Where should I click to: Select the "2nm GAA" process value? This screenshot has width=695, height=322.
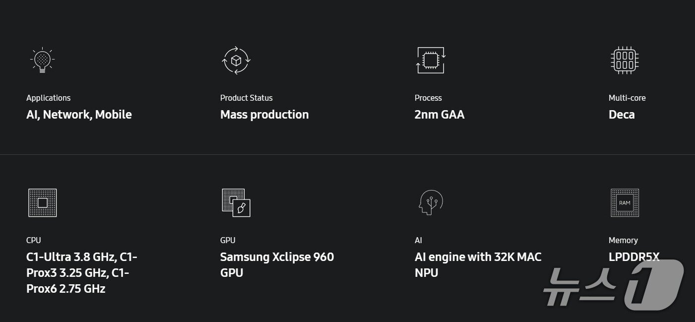[x=439, y=115]
